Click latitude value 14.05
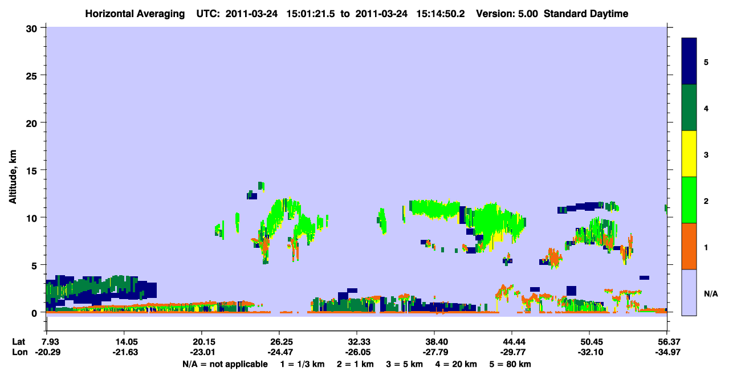This screenshot has width=741, height=380. point(124,342)
